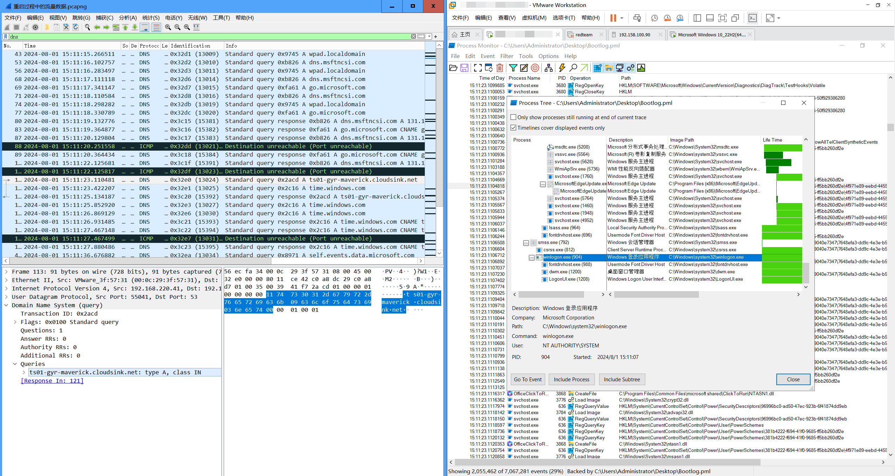
Task: Pause the virtual machine in VMware
Action: pos(613,18)
